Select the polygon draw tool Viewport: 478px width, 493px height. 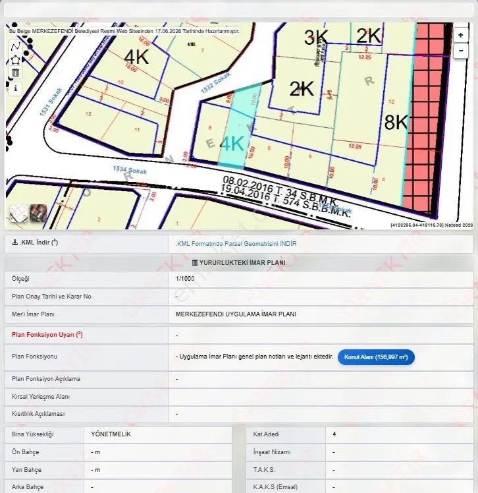(15, 60)
